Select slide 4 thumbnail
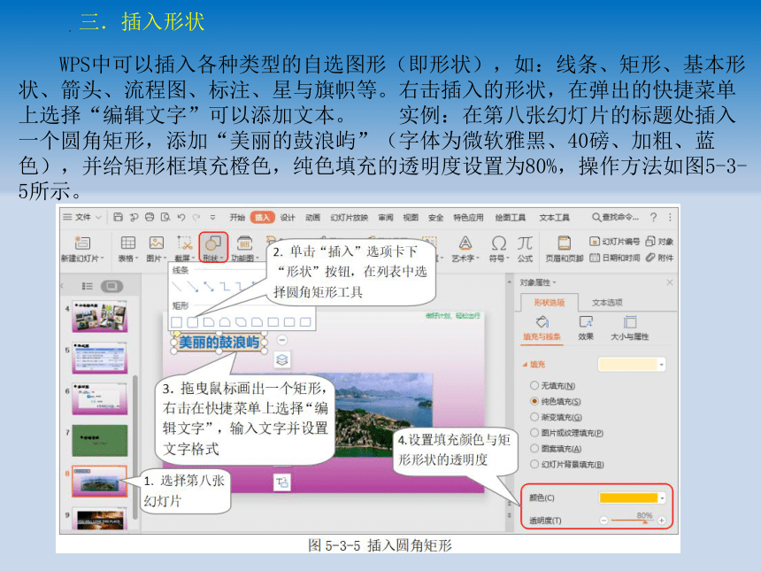 (100, 316)
